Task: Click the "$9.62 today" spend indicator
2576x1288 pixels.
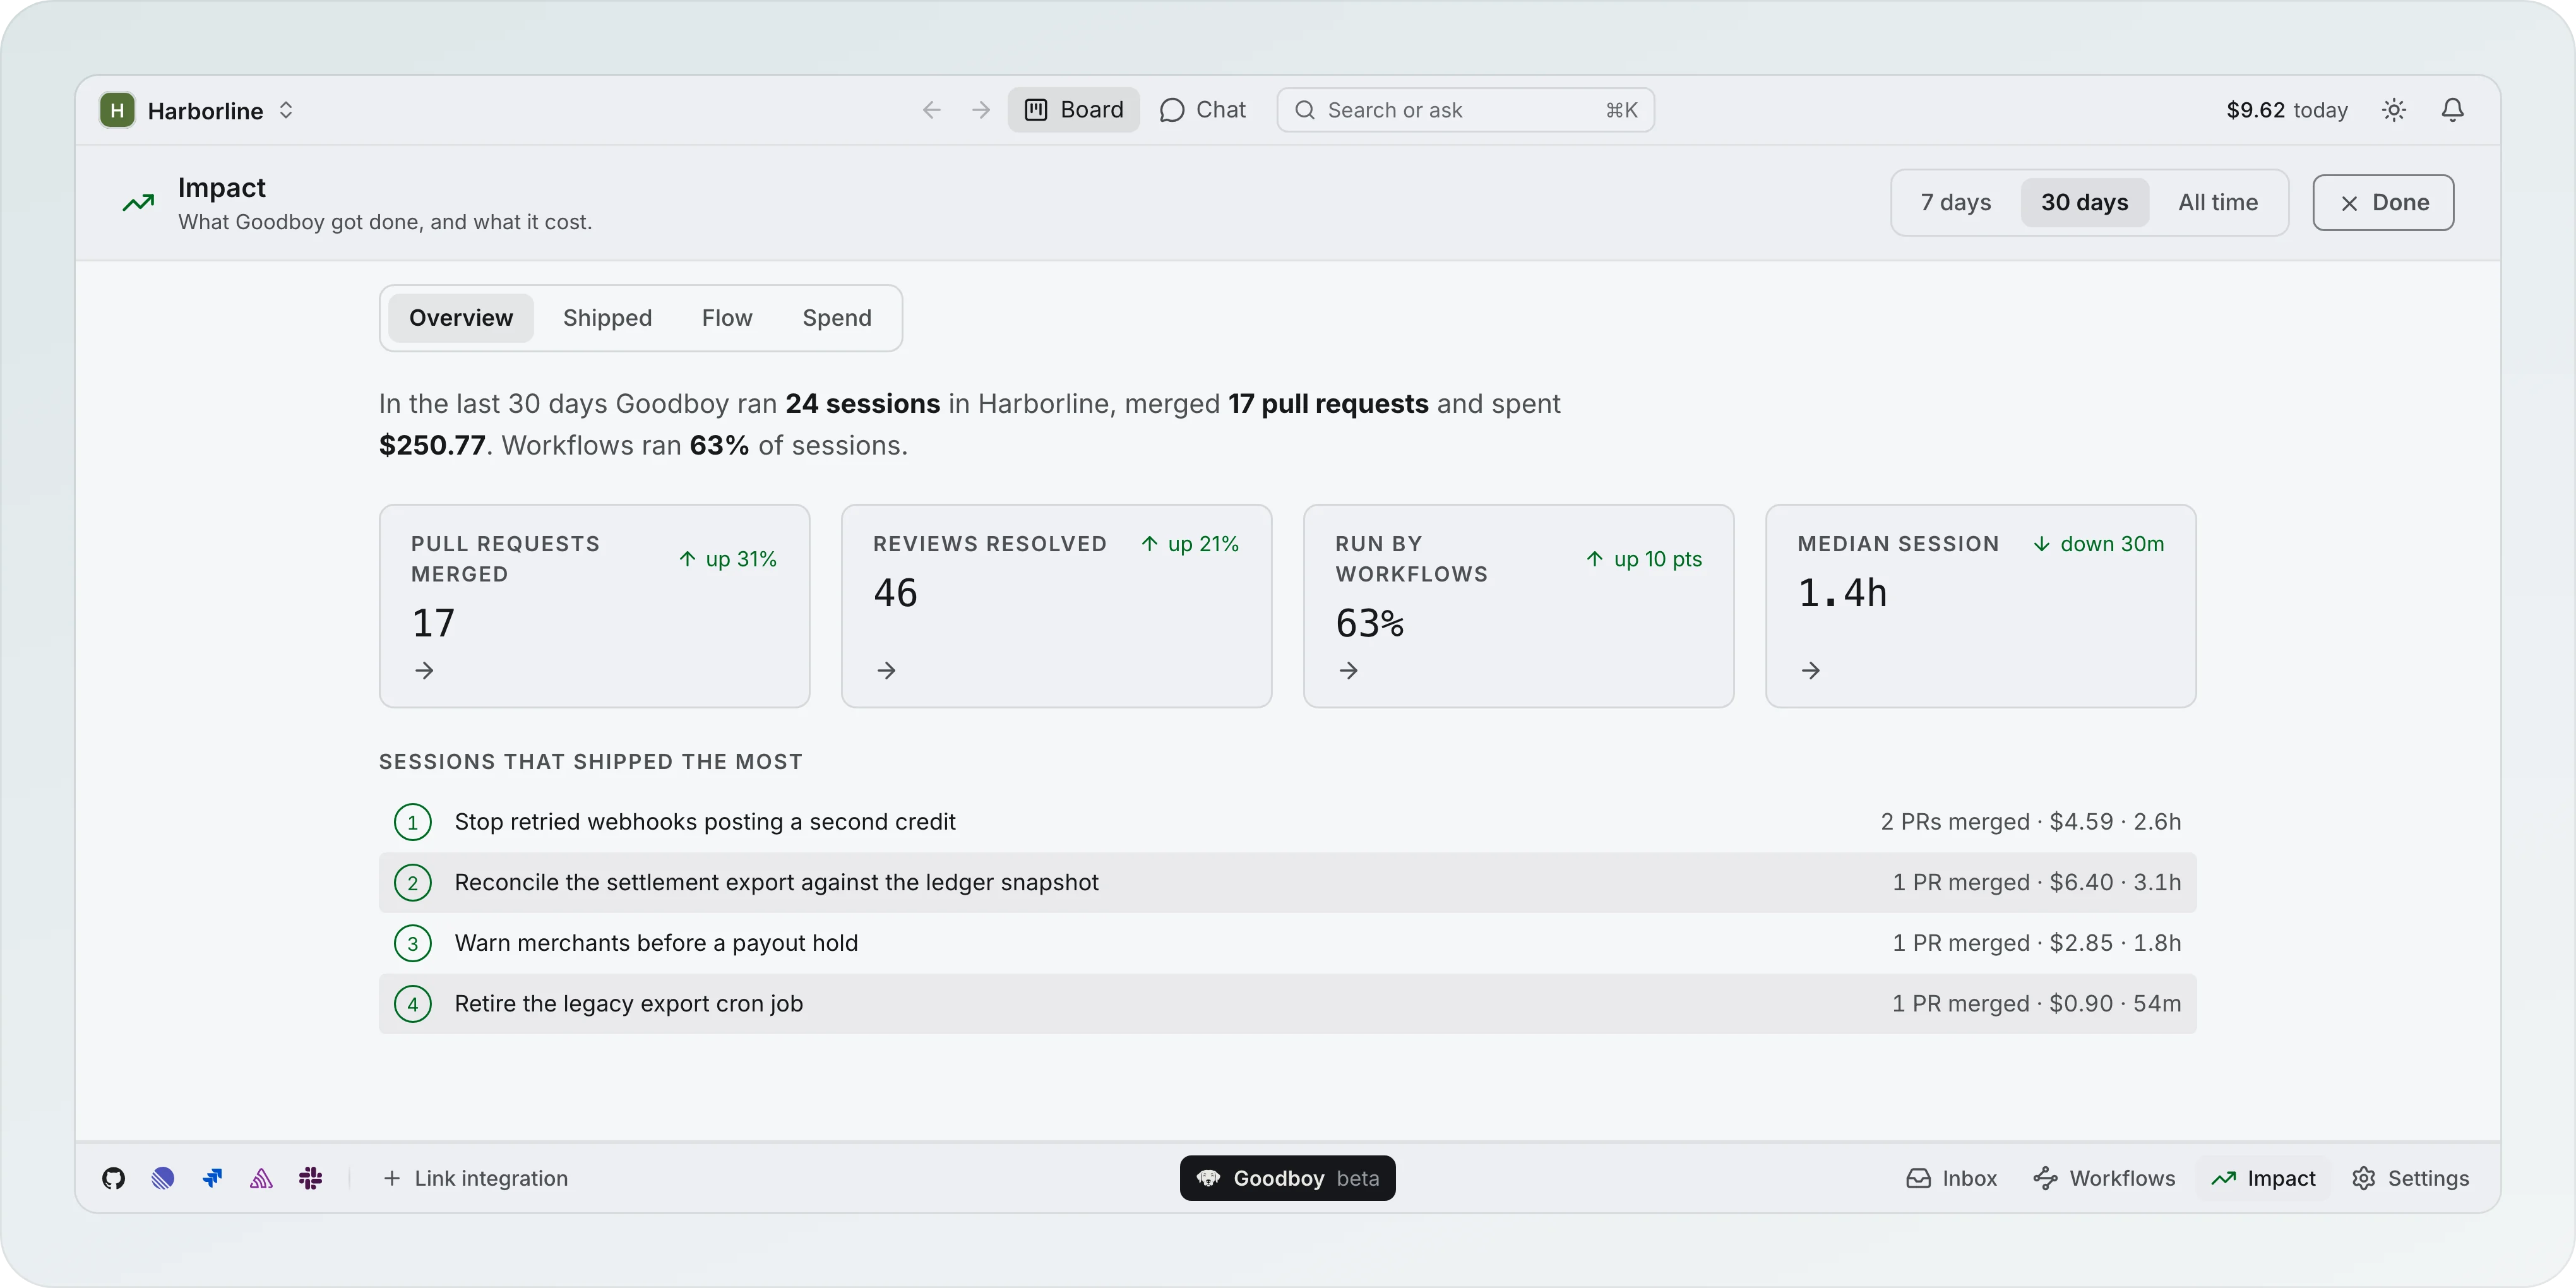Action: (x=2287, y=110)
